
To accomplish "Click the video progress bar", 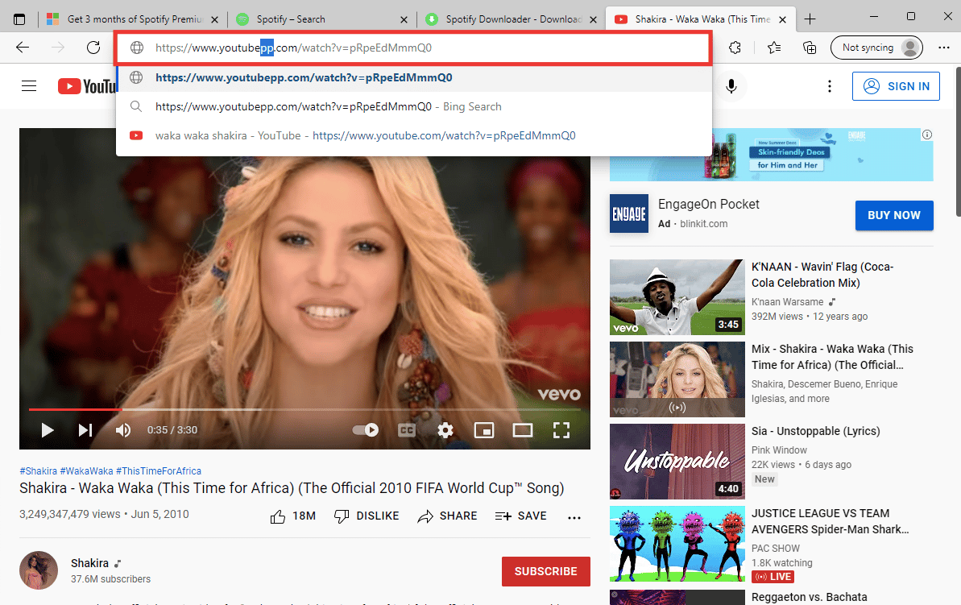I will point(304,409).
